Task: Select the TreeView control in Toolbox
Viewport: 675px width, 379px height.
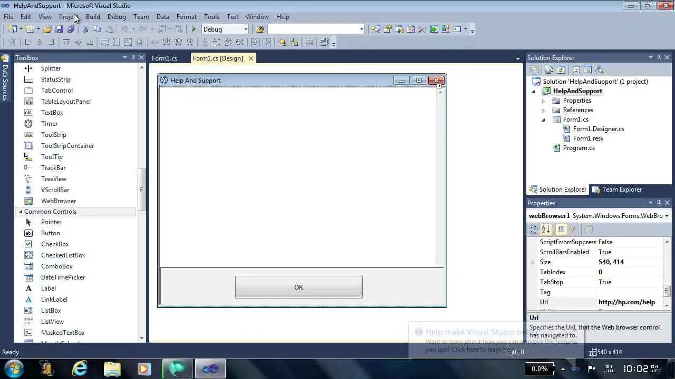Action: point(54,179)
